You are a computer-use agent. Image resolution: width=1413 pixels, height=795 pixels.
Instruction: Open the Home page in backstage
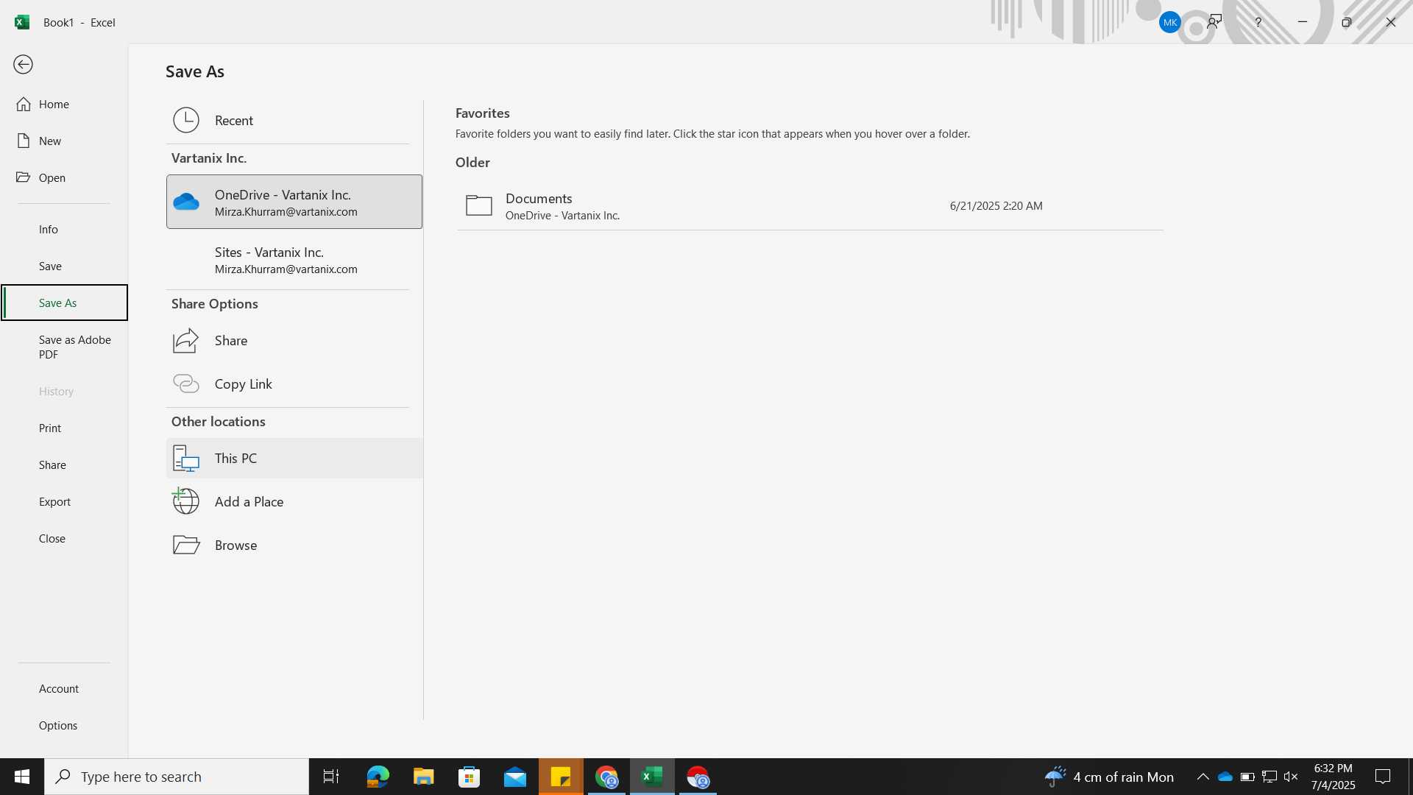click(64, 104)
